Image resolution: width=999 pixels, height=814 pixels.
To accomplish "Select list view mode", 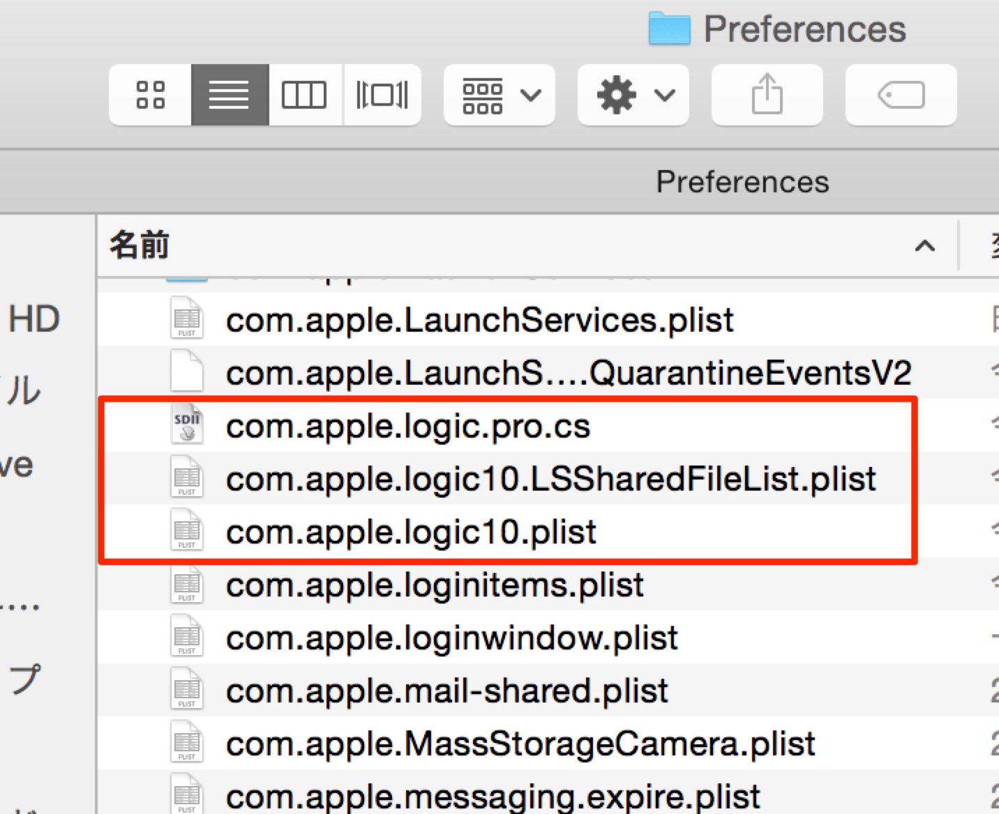I will pos(230,95).
